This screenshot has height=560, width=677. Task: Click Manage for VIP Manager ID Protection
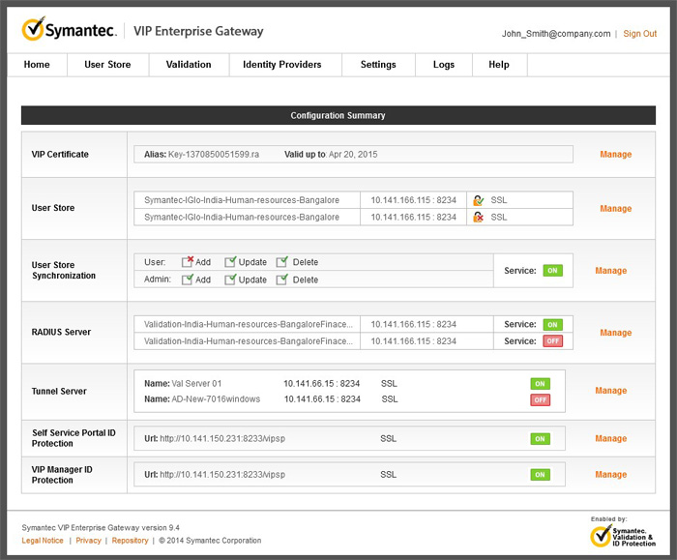click(611, 475)
